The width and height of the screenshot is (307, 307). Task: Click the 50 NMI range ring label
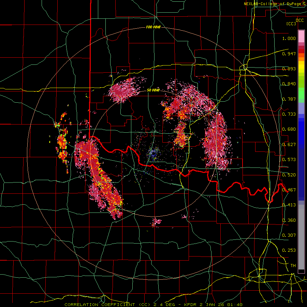coord(153,90)
